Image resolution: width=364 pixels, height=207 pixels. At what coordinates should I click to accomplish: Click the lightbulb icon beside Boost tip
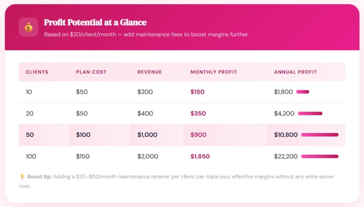pyautogui.click(x=22, y=176)
